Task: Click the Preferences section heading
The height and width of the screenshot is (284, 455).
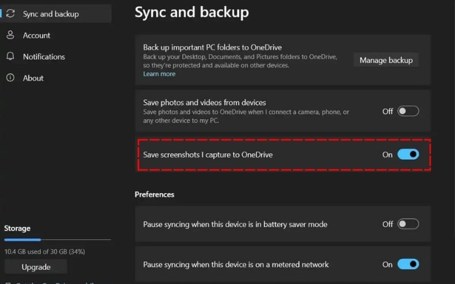Action: coord(154,194)
